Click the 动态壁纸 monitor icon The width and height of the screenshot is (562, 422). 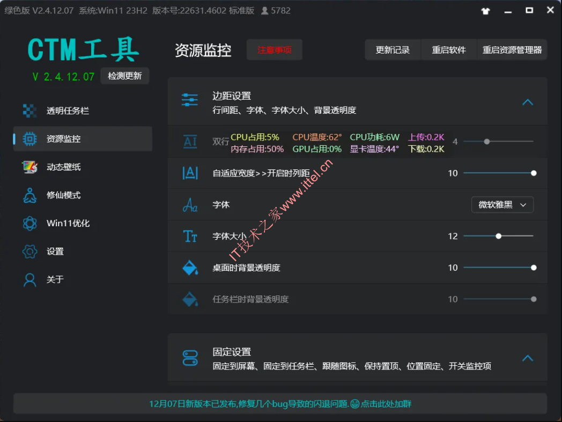pos(29,167)
